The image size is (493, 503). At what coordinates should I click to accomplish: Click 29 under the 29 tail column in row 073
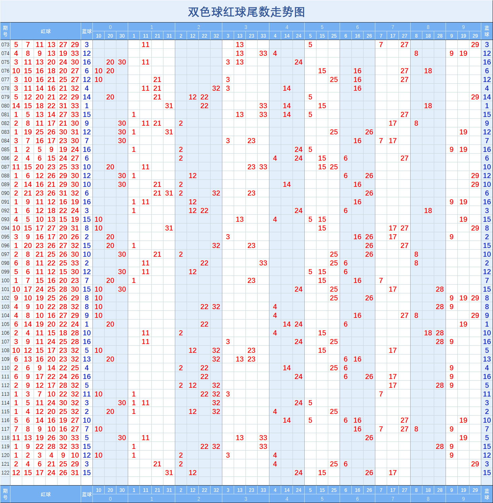(475, 45)
